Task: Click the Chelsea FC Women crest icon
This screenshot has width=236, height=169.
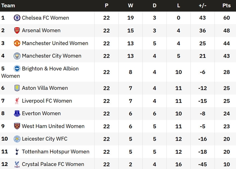Action: point(17,18)
